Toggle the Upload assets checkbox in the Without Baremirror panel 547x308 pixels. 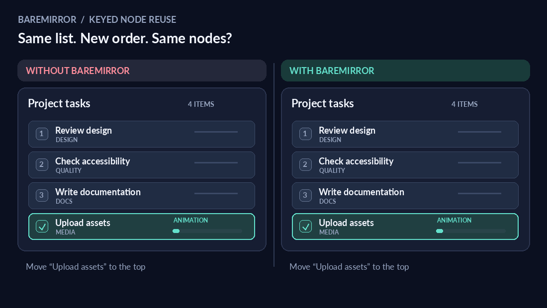[42, 227]
